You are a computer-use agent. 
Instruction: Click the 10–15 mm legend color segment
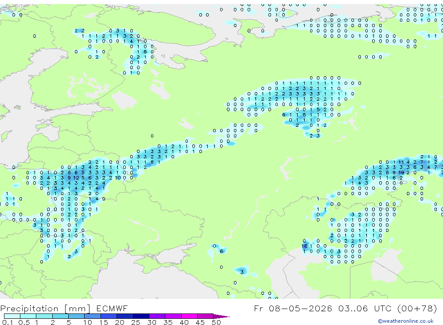pos(93,316)
